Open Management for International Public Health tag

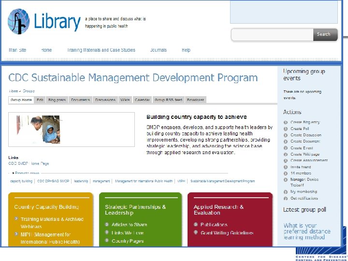click(x=144, y=181)
